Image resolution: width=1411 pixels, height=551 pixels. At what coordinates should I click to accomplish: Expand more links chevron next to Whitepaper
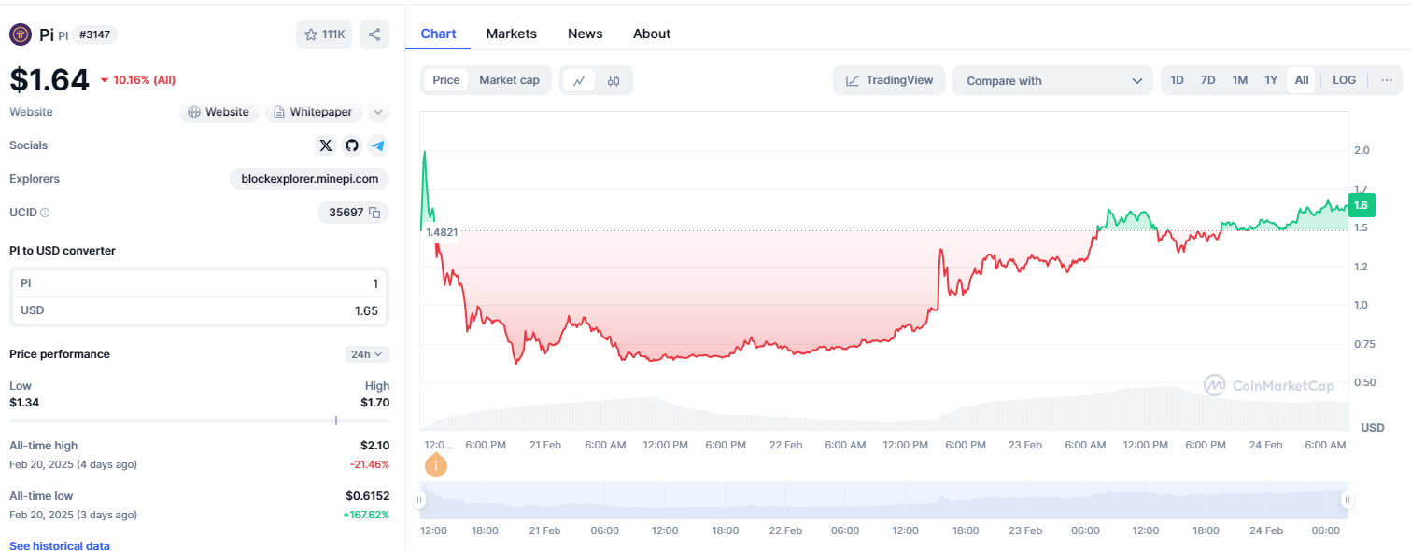click(377, 112)
